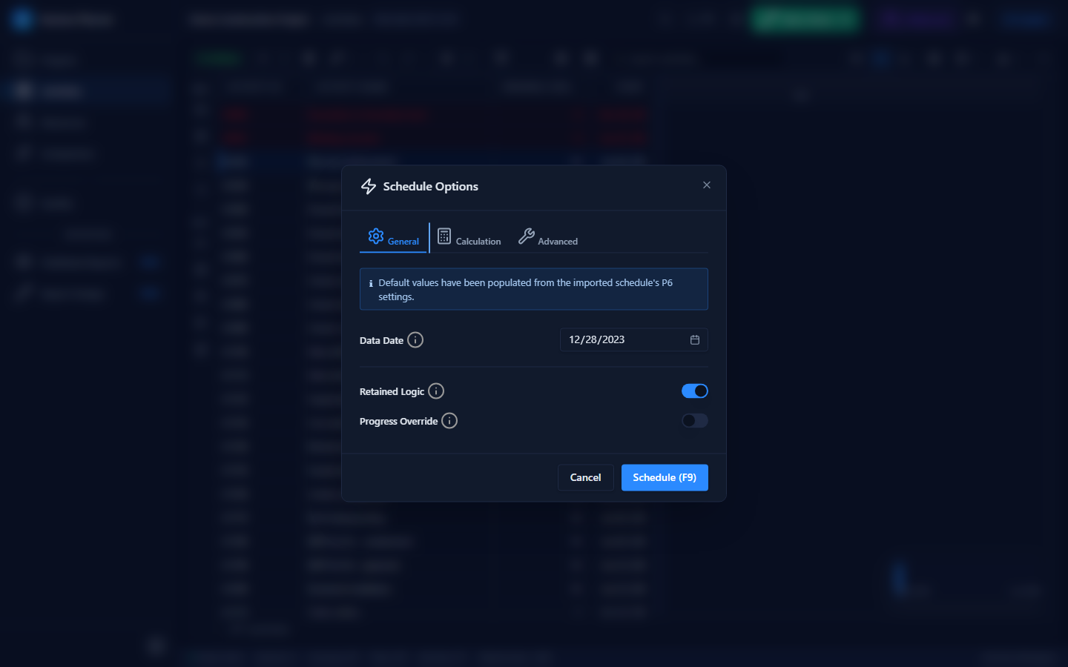Click the Data Date info icon

pos(415,340)
